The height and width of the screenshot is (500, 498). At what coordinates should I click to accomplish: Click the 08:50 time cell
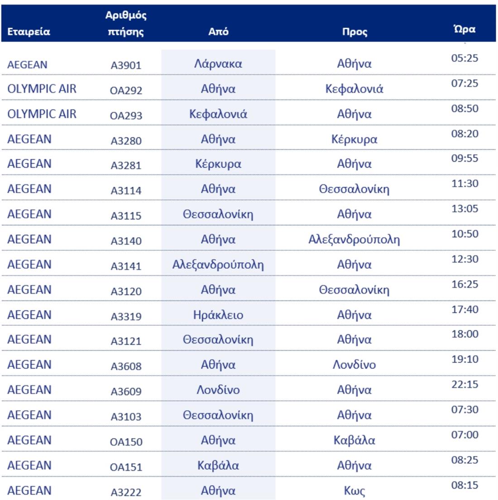point(464,109)
